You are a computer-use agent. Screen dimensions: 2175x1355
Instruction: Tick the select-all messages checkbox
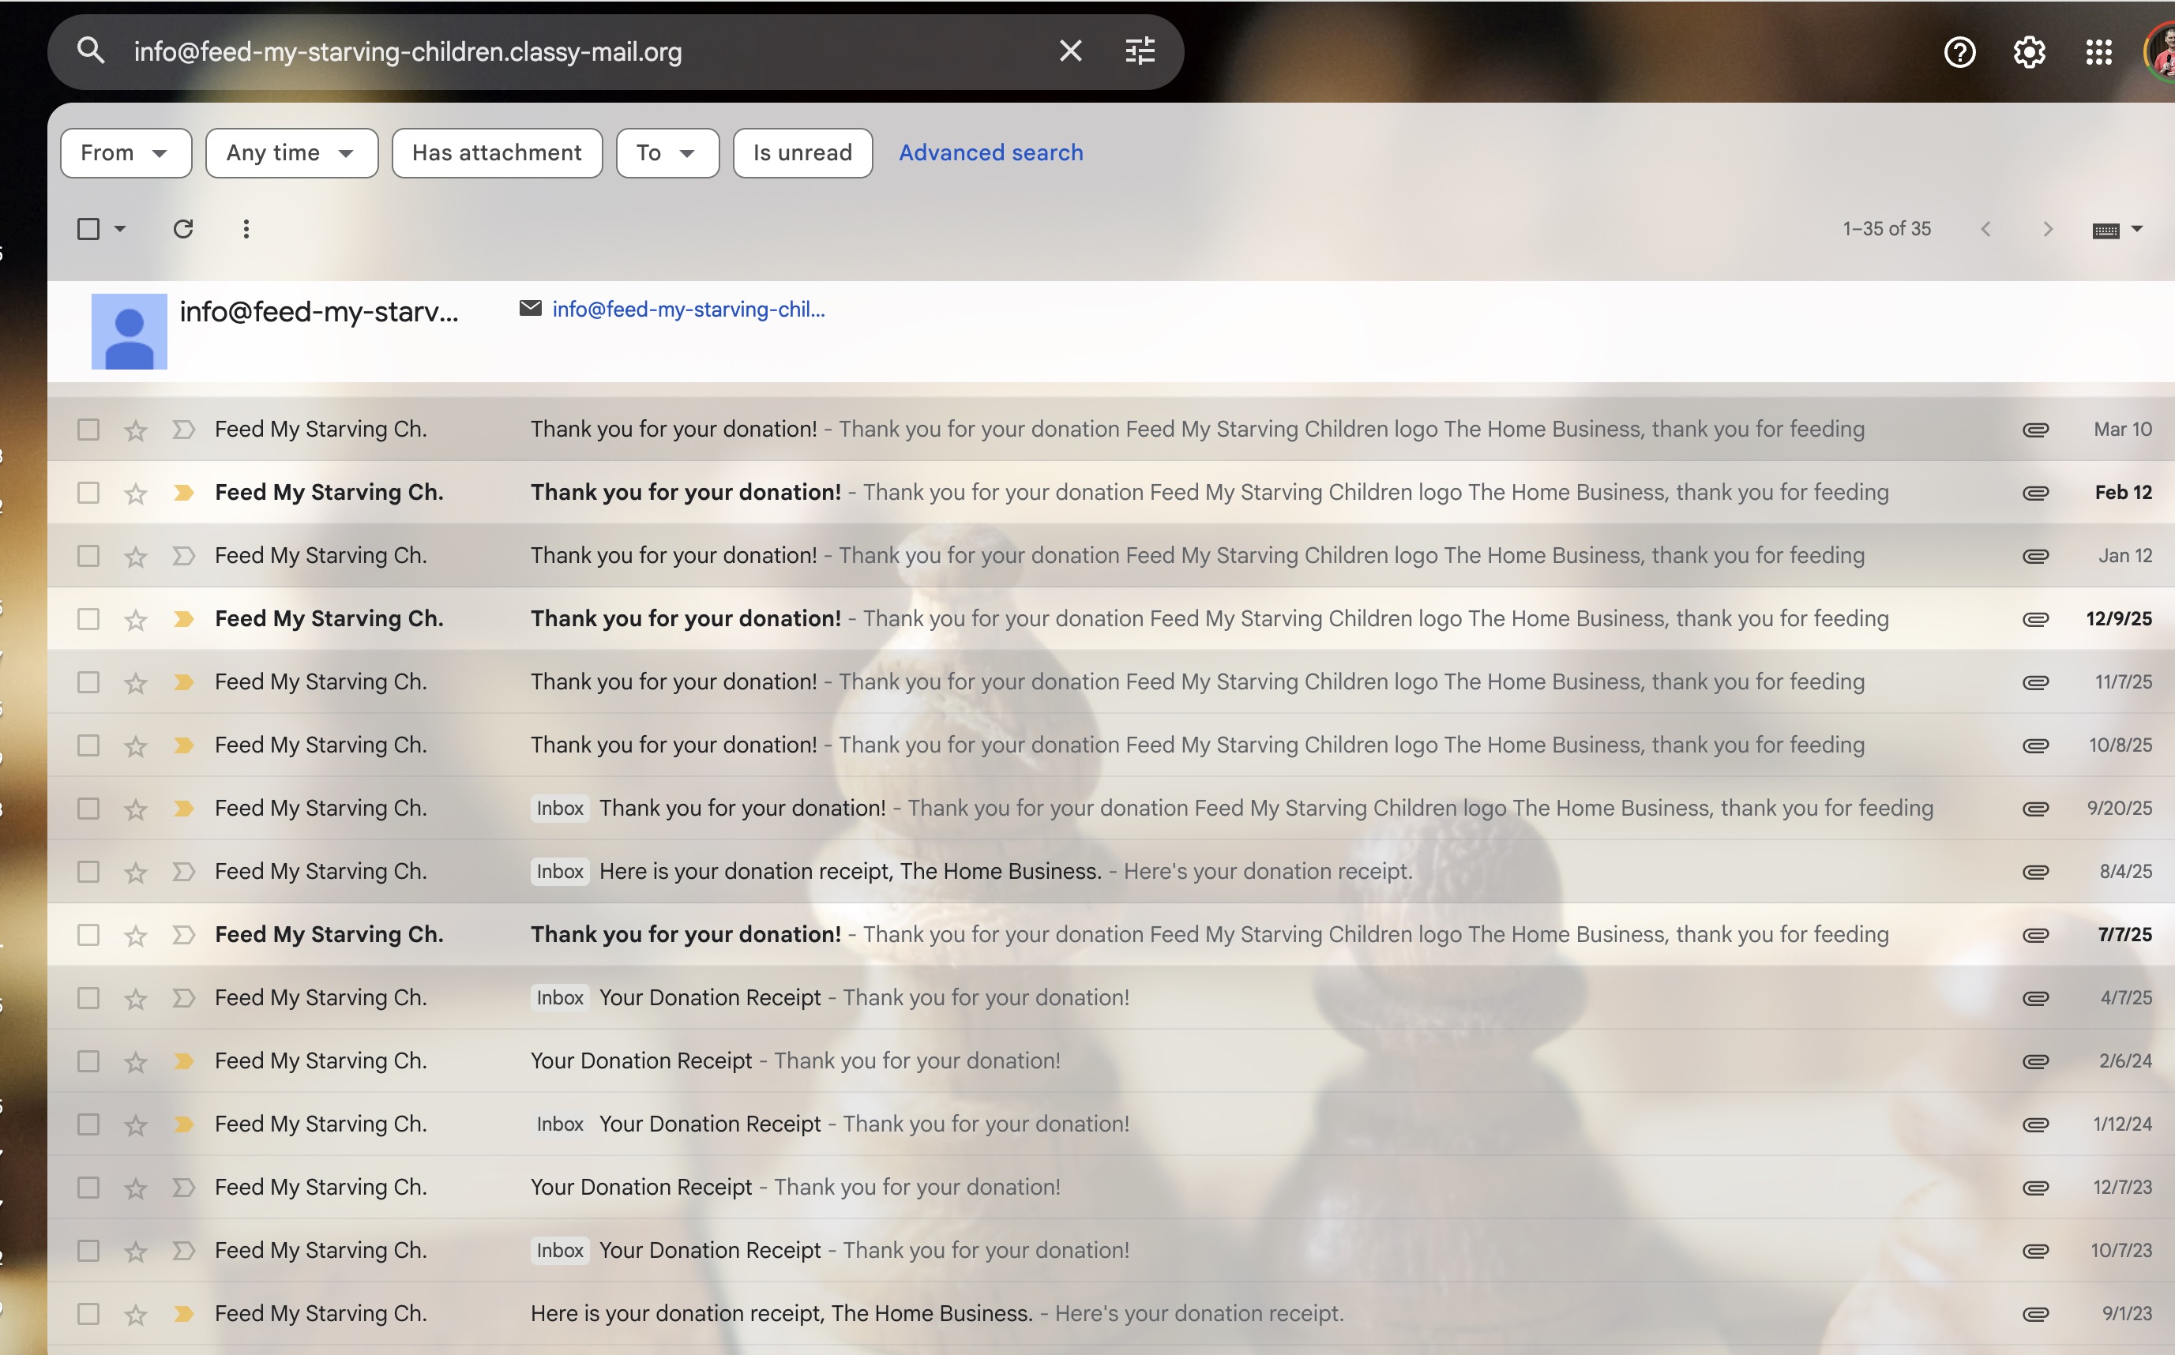coord(88,230)
